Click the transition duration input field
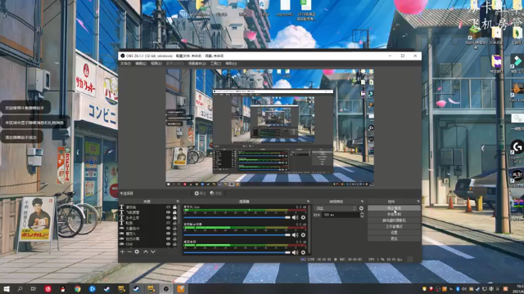This screenshot has width=524, height=294. pyautogui.click(x=341, y=215)
